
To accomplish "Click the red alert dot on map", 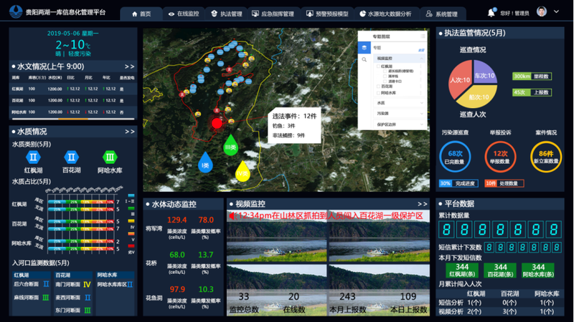I will coord(217,123).
